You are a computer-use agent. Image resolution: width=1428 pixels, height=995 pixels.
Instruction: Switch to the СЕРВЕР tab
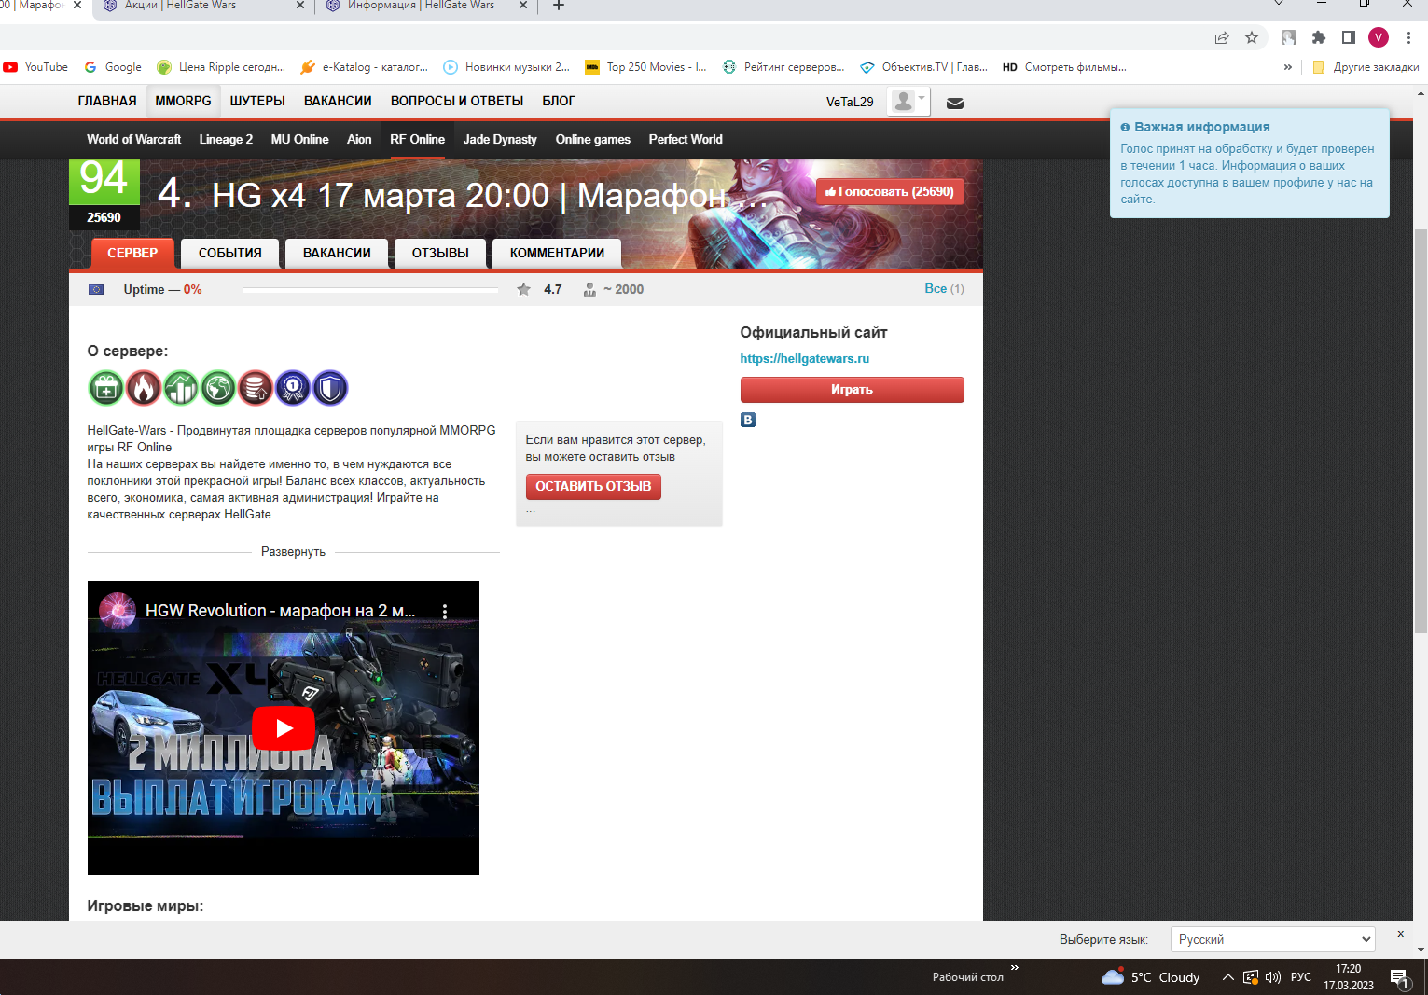point(132,253)
